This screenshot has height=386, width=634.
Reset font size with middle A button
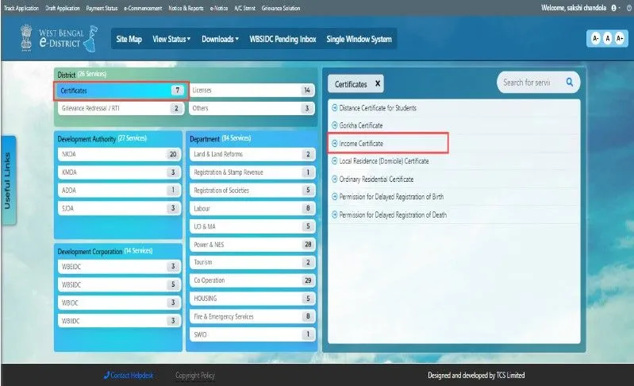605,39
